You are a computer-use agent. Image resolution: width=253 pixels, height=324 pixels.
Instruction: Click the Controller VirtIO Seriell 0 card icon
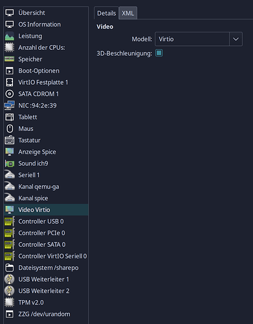pyautogui.click(x=10, y=256)
